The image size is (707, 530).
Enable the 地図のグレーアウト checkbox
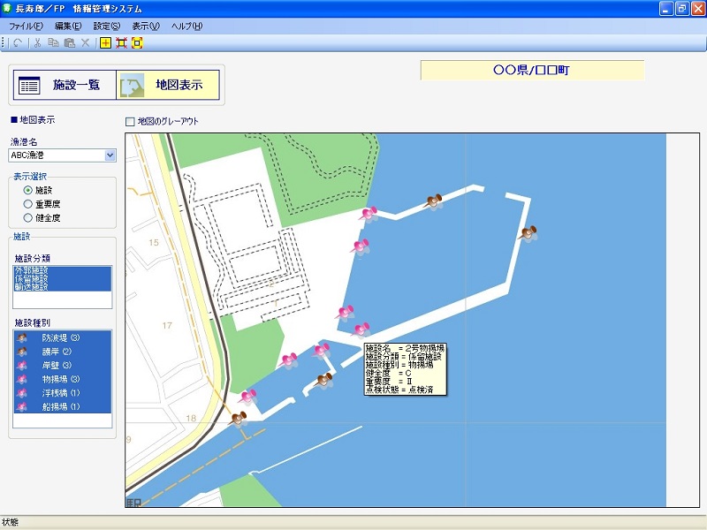point(131,122)
